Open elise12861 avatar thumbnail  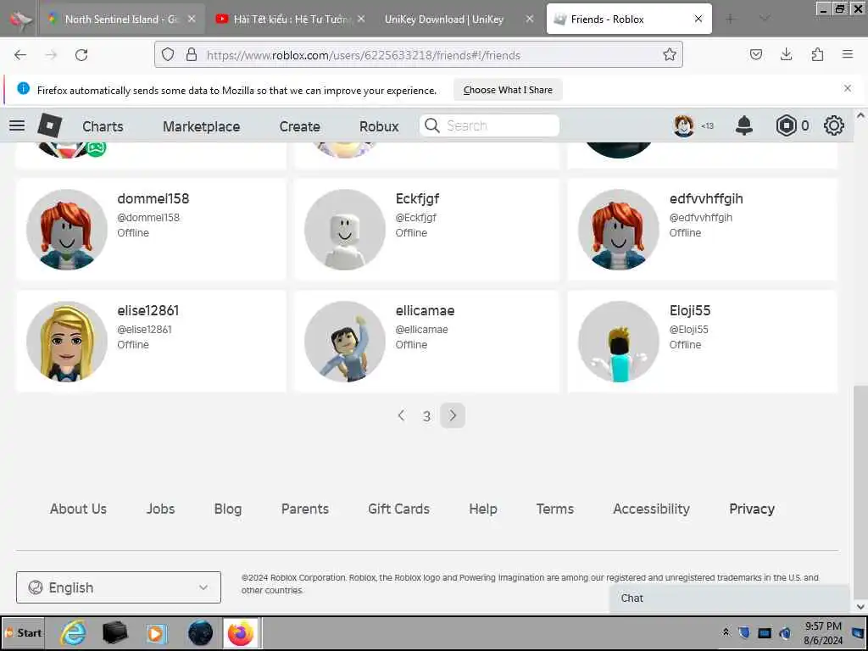tap(67, 342)
